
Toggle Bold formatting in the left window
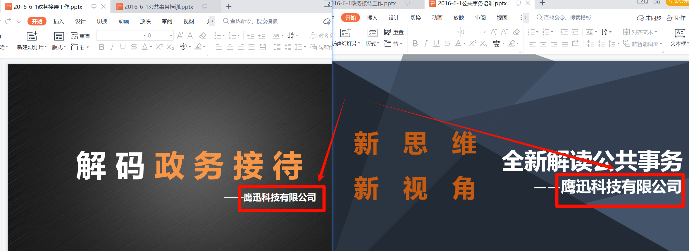[101, 47]
